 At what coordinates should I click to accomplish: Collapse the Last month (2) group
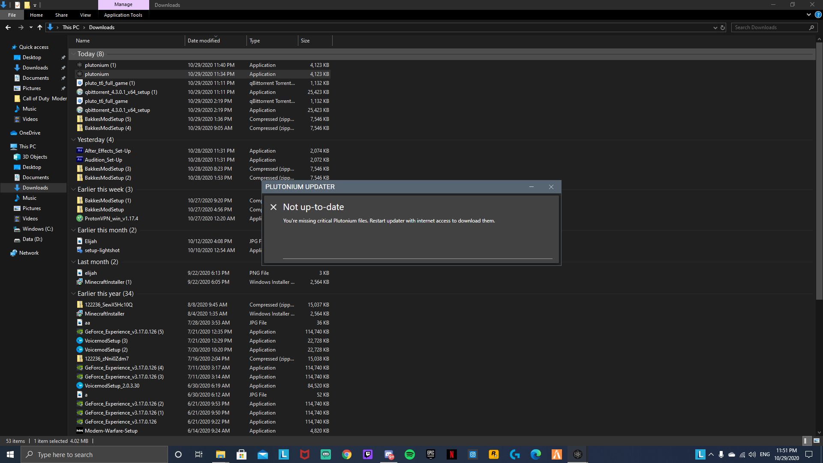(x=74, y=262)
